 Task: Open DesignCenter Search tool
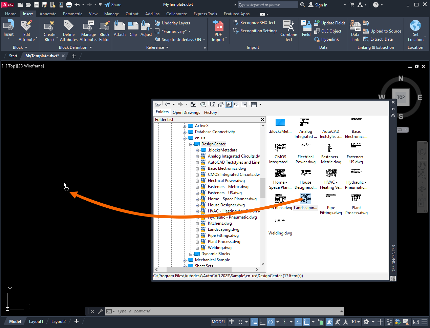click(203, 104)
